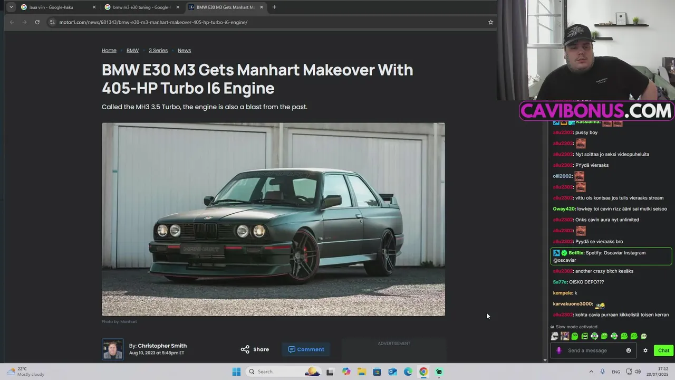
Task: Click the green BMW E30 M3 photo
Action: pyautogui.click(x=273, y=220)
